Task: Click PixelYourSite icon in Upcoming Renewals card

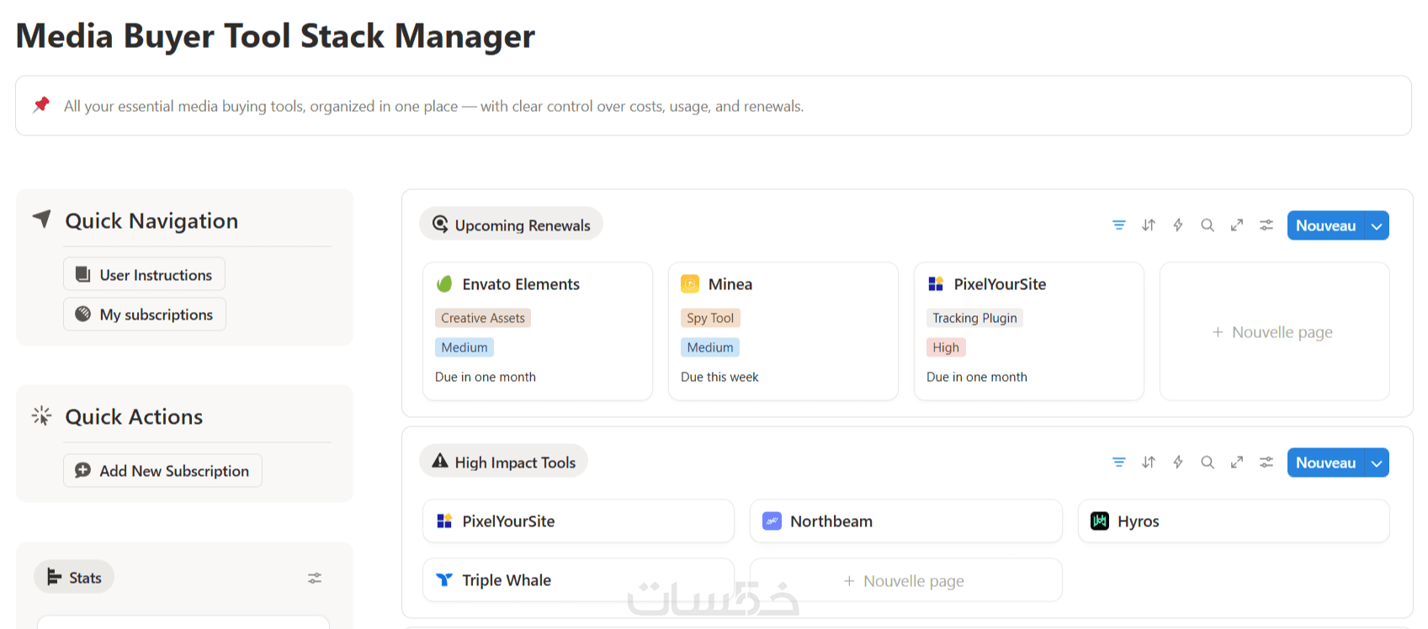Action: tap(936, 284)
